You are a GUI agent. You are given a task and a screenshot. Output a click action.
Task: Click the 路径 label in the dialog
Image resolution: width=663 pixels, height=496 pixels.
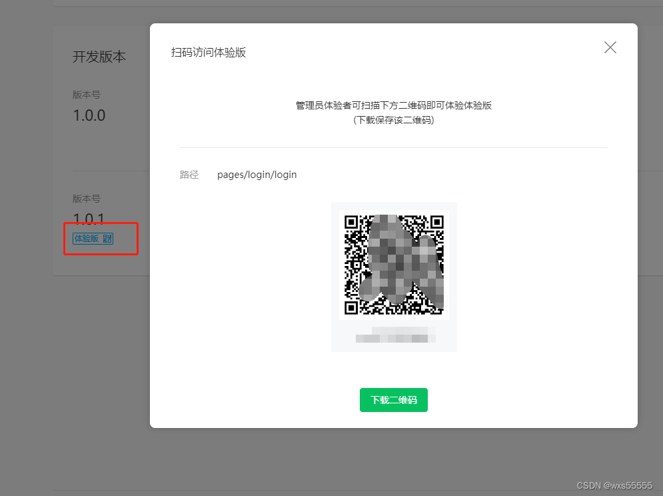189,175
